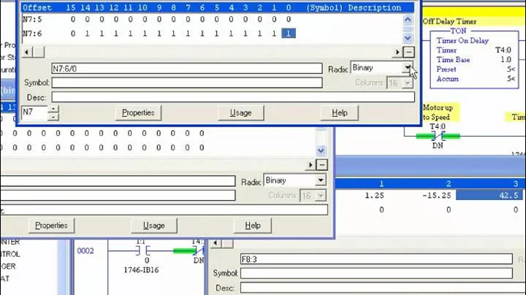Viewport: 526px width, 295px height.
Task: Open Columns dropdown in lower binary window
Action: [321, 196]
